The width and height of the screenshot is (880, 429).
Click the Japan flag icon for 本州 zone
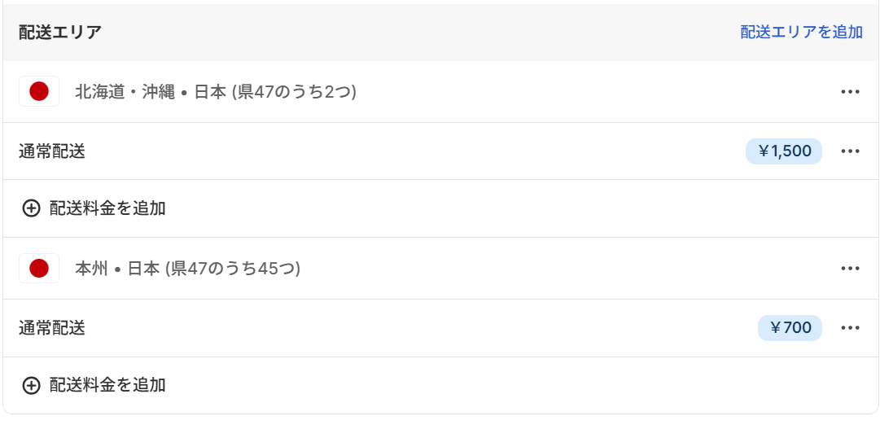click(39, 268)
